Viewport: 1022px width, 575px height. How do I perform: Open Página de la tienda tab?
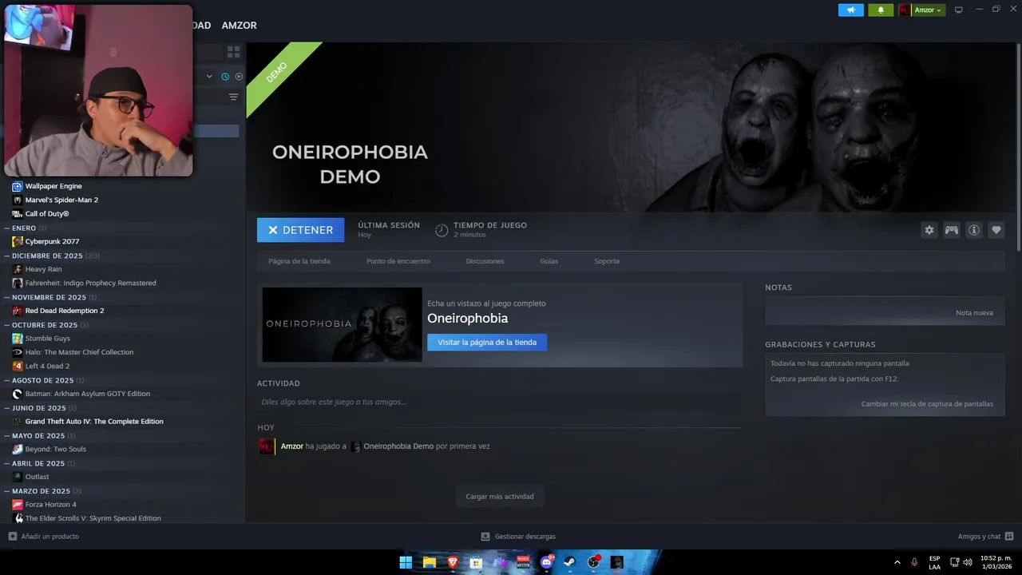tap(299, 261)
